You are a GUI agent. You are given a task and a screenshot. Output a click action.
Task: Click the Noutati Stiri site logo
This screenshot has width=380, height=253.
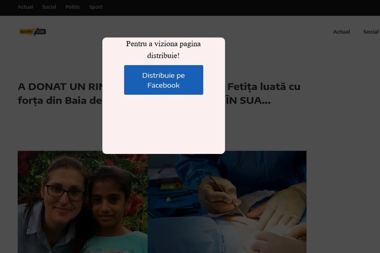[x=32, y=32]
